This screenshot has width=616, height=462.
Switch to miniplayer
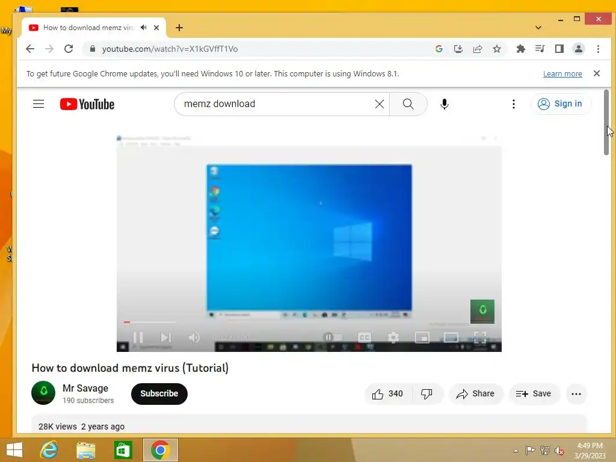point(422,337)
